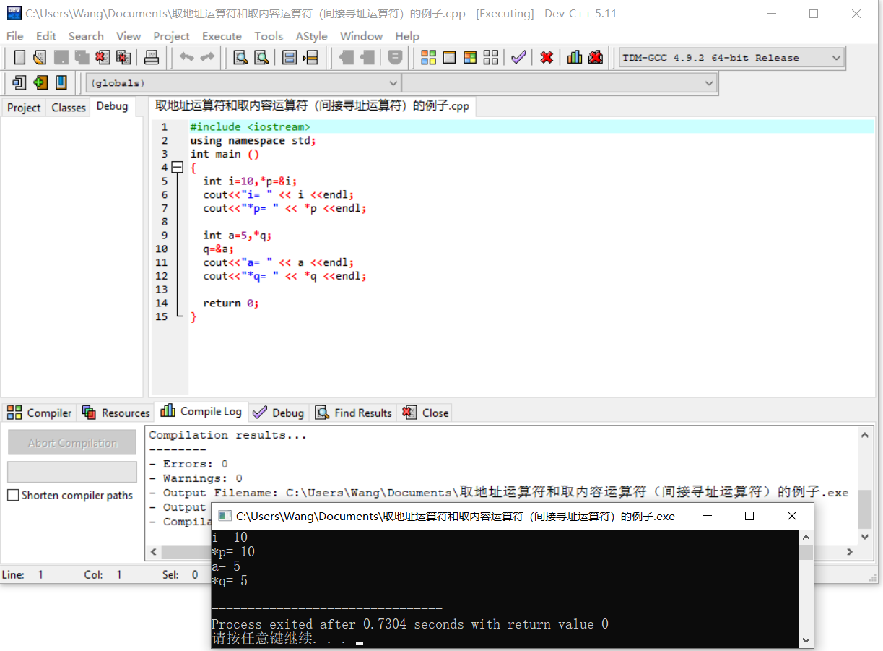
Task: Open the File menu
Action: (x=14, y=36)
